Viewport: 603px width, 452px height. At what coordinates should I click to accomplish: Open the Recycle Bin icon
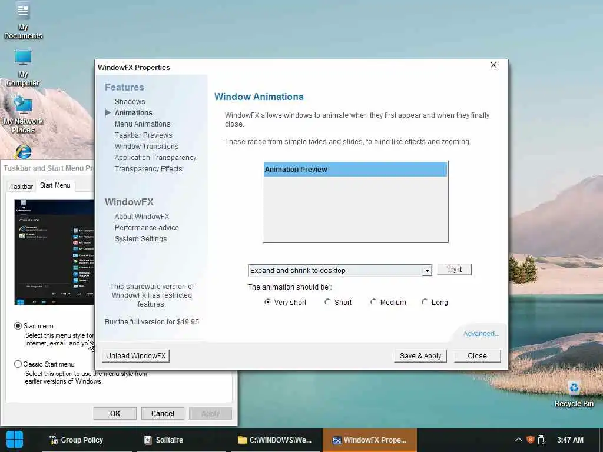(574, 394)
